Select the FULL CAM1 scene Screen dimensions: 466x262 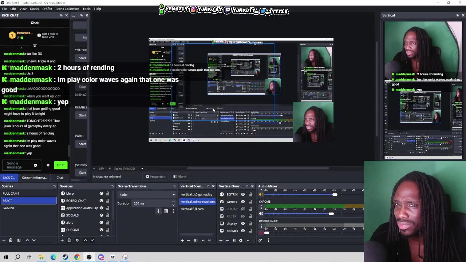point(28,194)
